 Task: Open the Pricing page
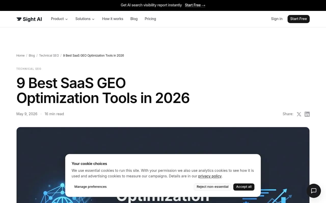[150, 19]
